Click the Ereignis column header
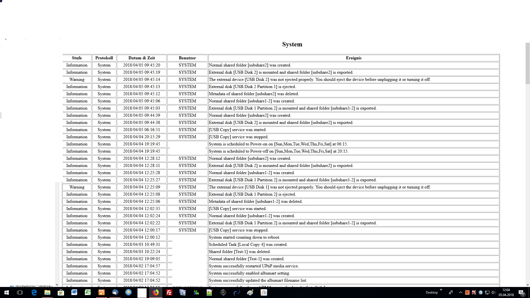530x298 pixels. point(353,58)
